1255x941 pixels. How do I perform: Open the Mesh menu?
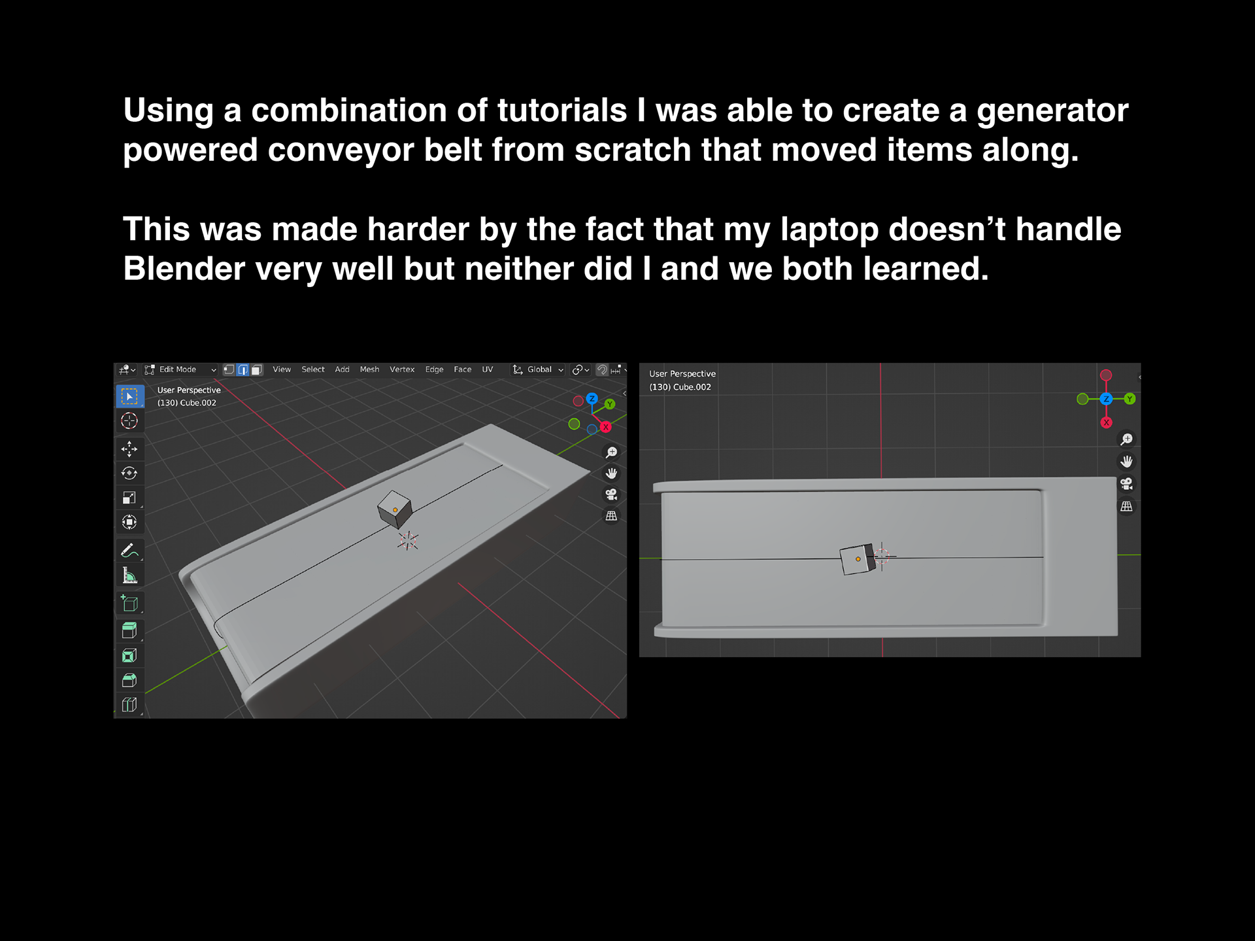tap(369, 369)
